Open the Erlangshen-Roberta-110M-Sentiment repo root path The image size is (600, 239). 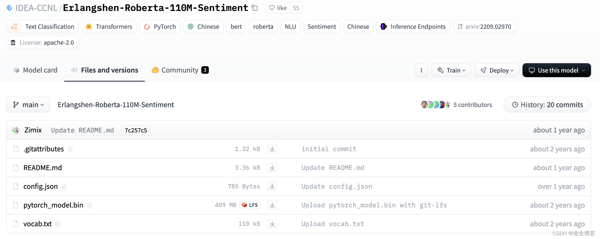point(116,105)
